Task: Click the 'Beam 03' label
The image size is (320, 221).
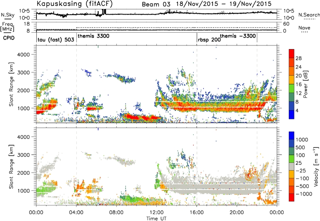Action: pos(156,4)
